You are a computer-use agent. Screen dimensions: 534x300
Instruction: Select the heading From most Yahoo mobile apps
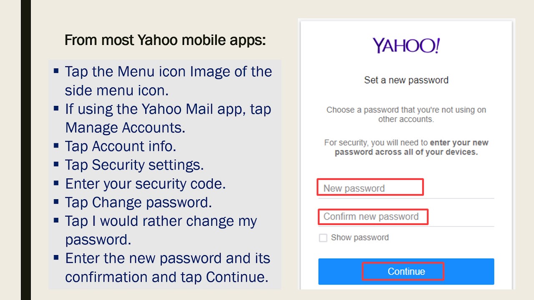[x=165, y=40]
